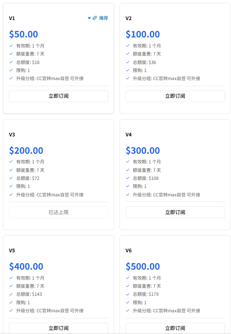Subscribe to the V5 $400.00 plan
Image resolution: width=231 pixels, height=334 pixels.
(58, 328)
